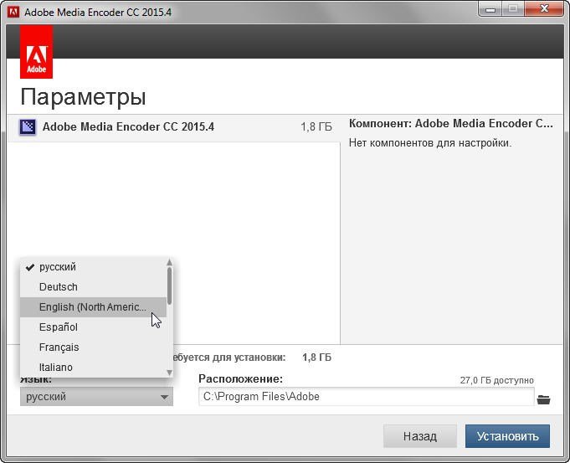Minimize the installer window

tap(490, 8)
